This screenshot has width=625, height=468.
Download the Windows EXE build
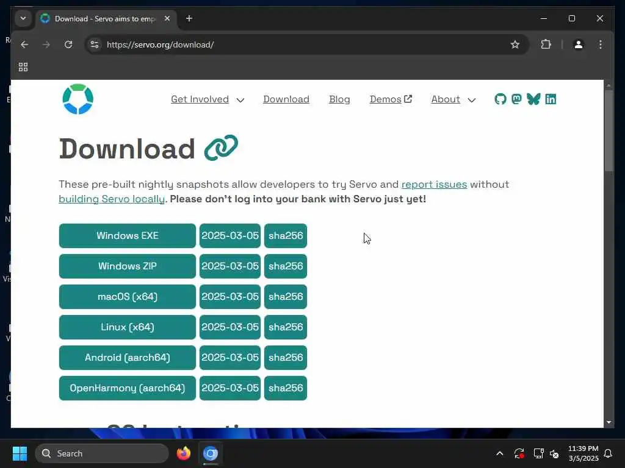coord(128,236)
